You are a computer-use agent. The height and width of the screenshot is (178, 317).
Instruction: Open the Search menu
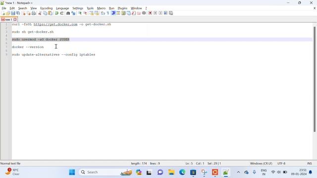(x=22, y=8)
